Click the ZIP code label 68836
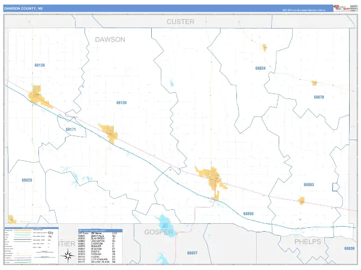 pos(350,249)
